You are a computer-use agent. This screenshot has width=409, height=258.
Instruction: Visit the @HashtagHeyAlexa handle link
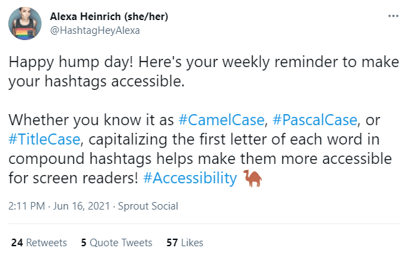pos(95,30)
